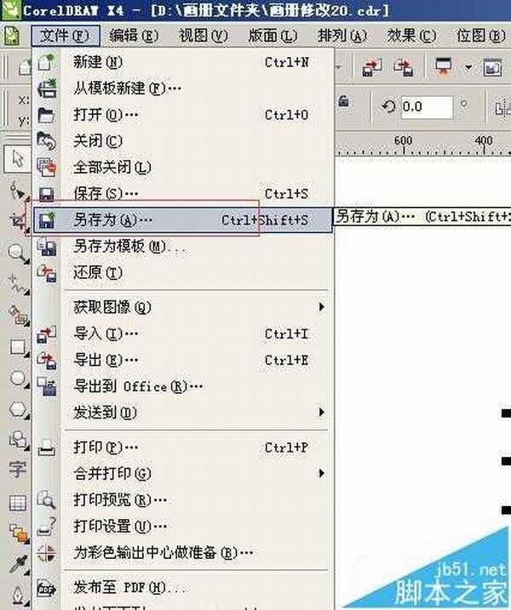Select the Zoom tool magnifier in toolbox
This screenshot has height=610, width=511.
17,252
